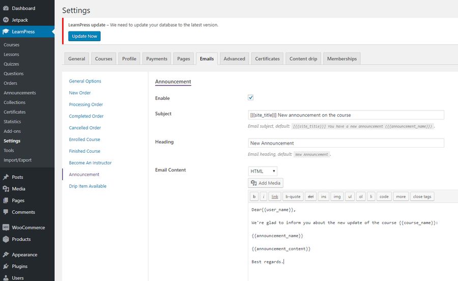Screen dimensions: 458x281
Task: Open Cancelled Order email settings
Action: tap(84, 128)
